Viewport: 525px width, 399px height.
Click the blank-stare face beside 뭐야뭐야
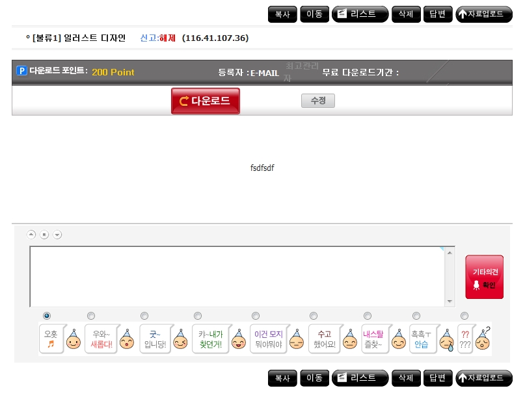(297, 339)
